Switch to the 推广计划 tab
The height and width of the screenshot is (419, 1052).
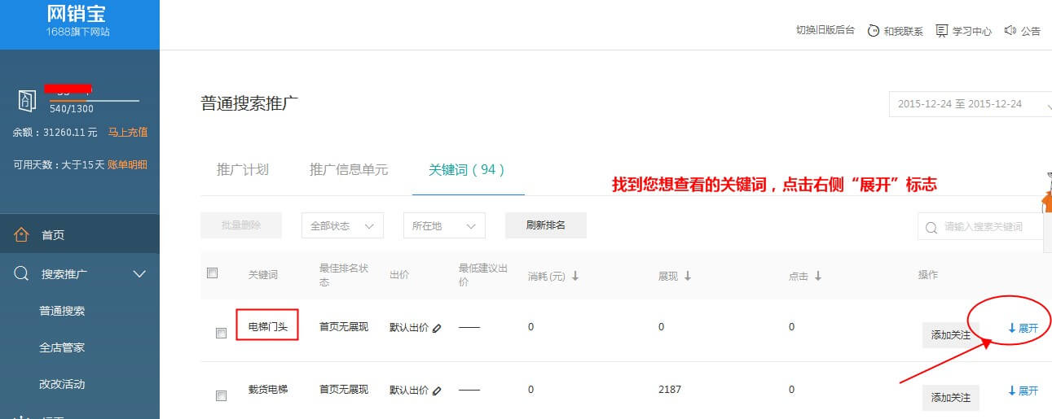point(242,170)
